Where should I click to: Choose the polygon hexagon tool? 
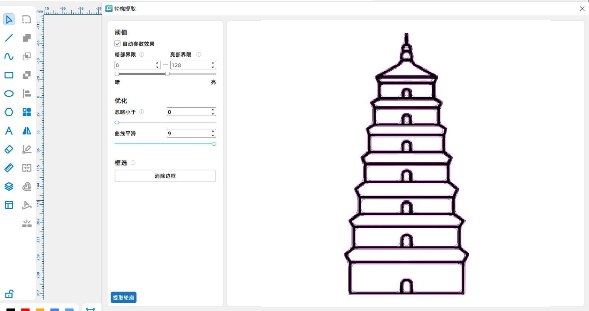(9, 112)
